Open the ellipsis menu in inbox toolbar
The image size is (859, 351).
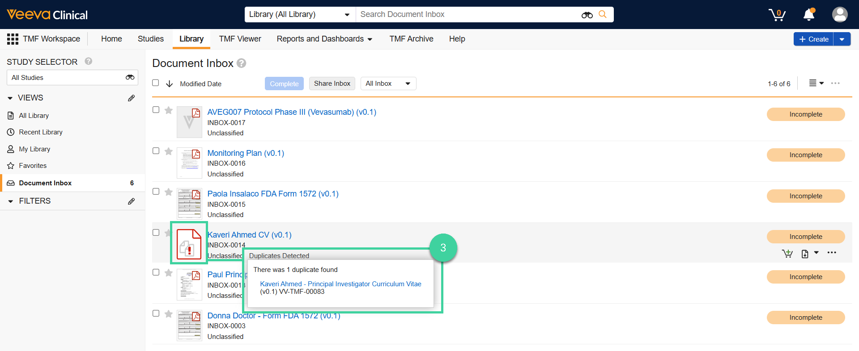(x=835, y=83)
